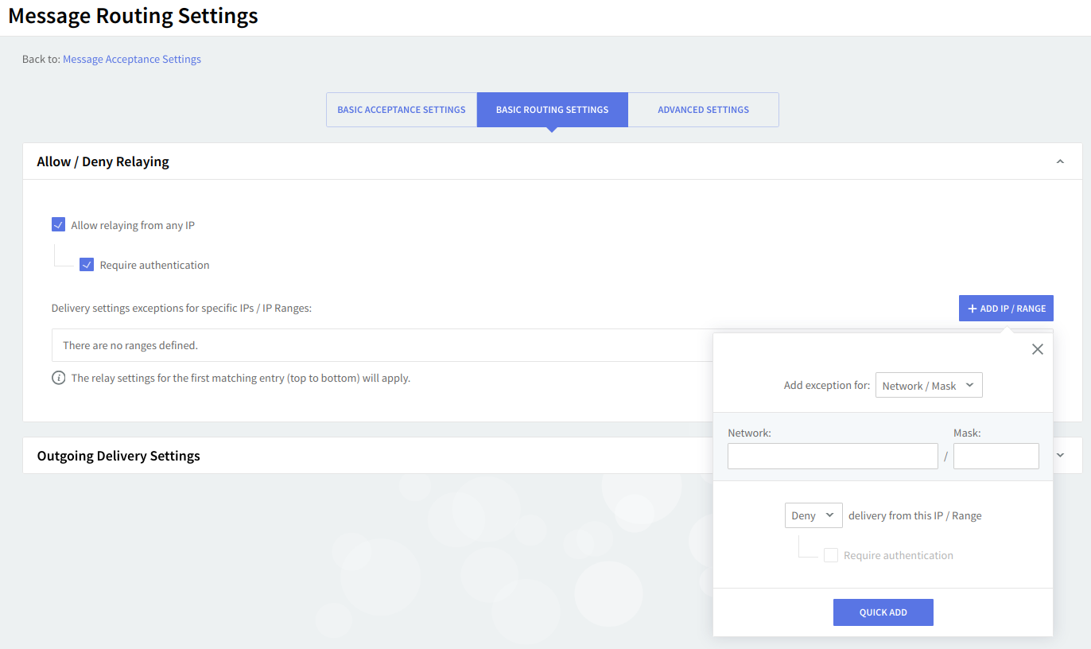Uncheck Require authentication under Allow relaying
The width and height of the screenshot is (1091, 649).
point(87,265)
